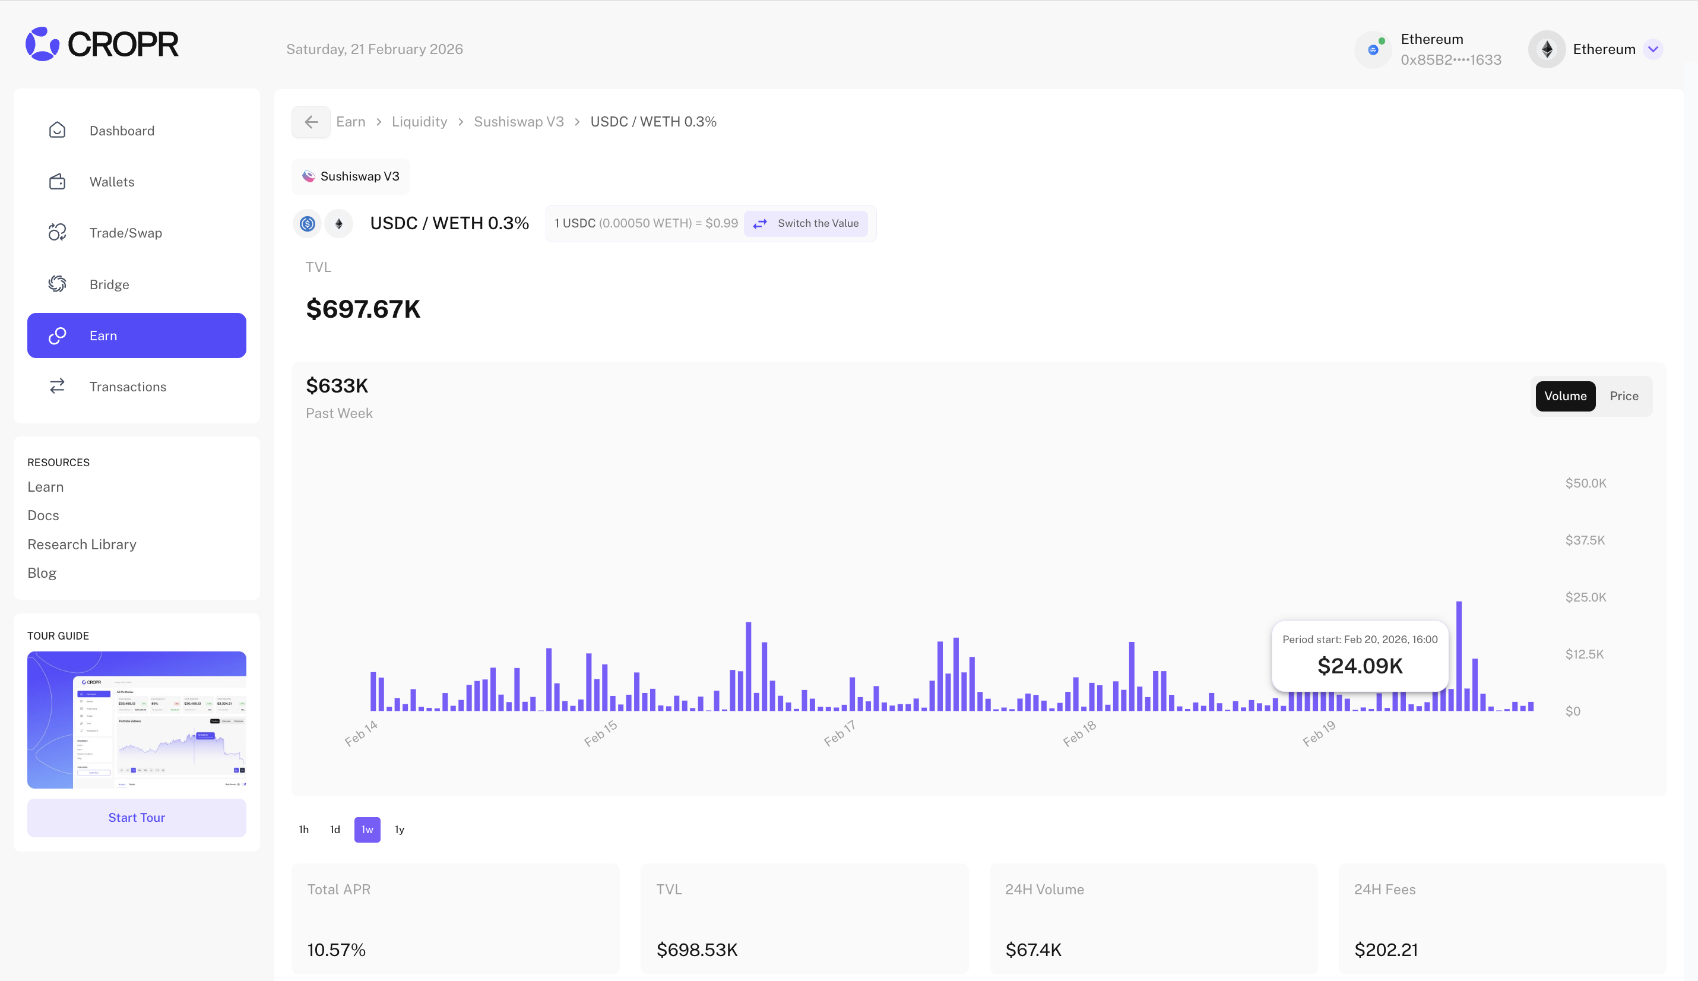Open the Blog link

42,572
